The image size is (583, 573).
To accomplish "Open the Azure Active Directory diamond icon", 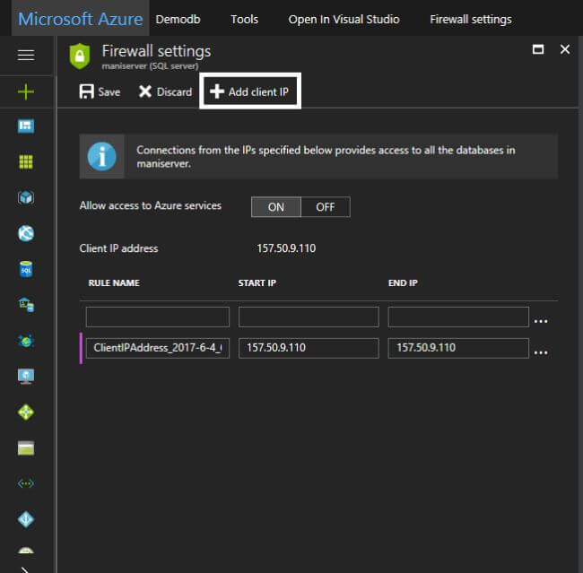I will point(26,519).
